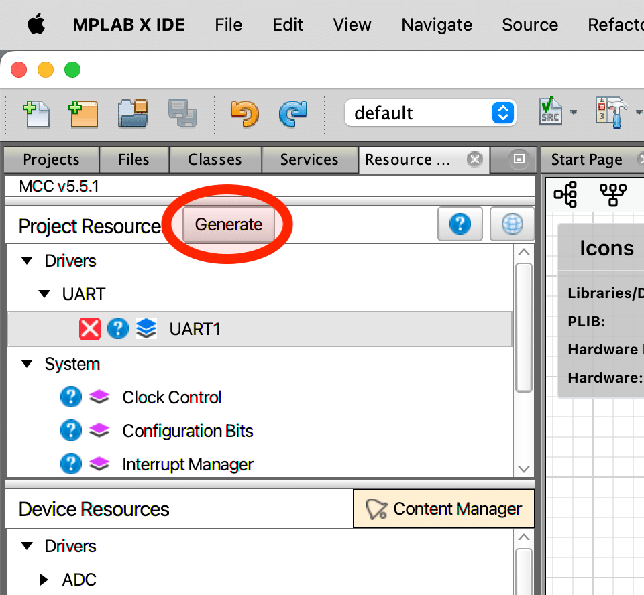Click the Device Resources scrollbar up arrow
Viewport: 644px width, 595px height.
(524, 537)
